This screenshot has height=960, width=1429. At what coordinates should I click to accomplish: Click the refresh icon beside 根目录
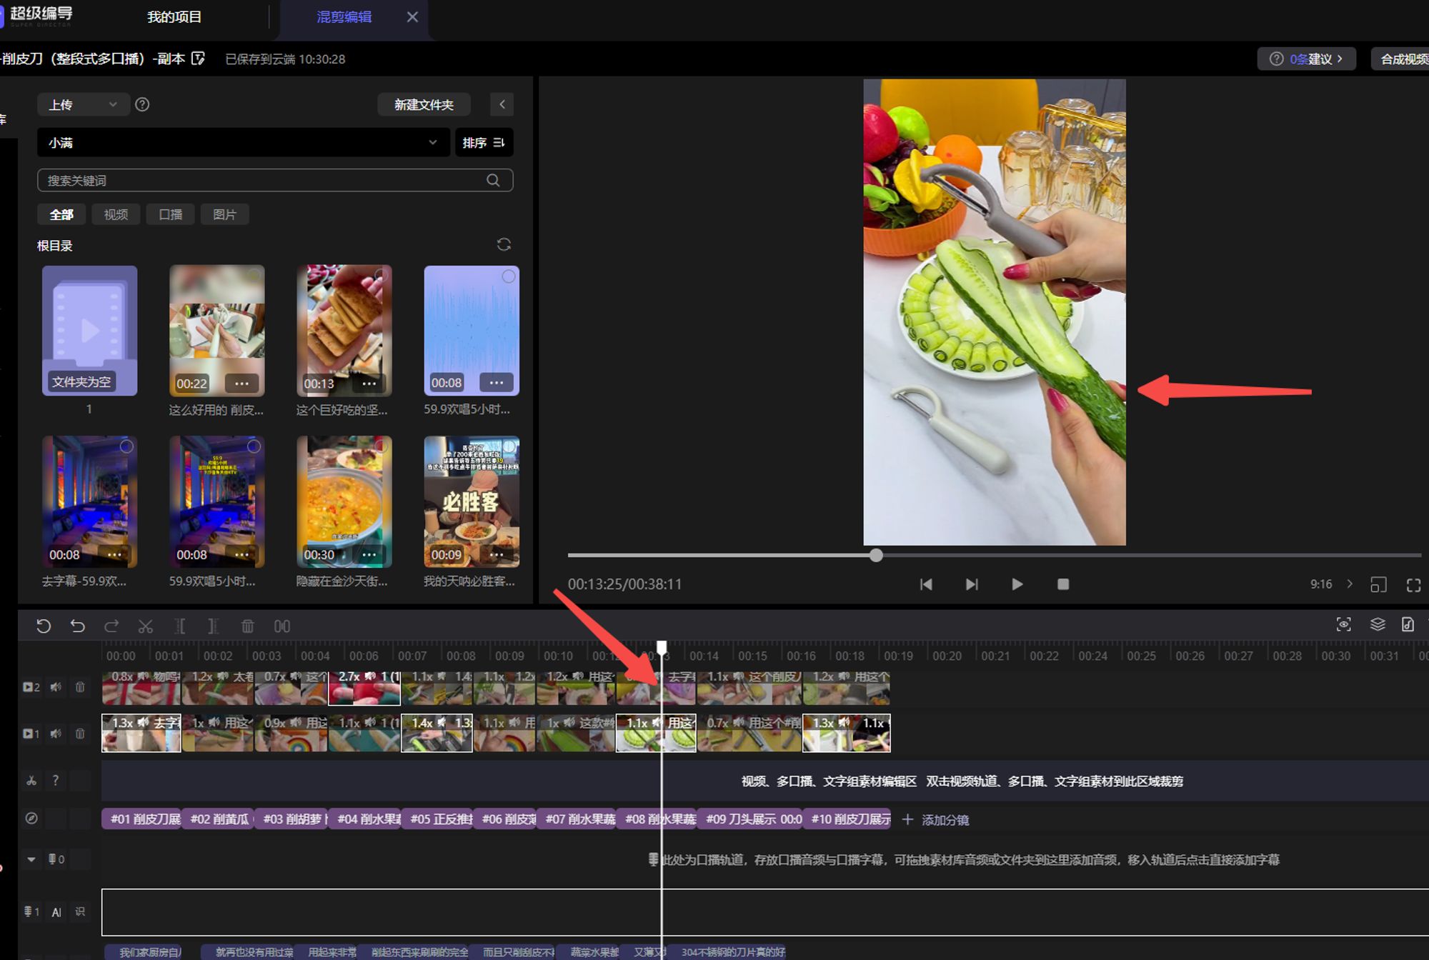click(x=504, y=245)
